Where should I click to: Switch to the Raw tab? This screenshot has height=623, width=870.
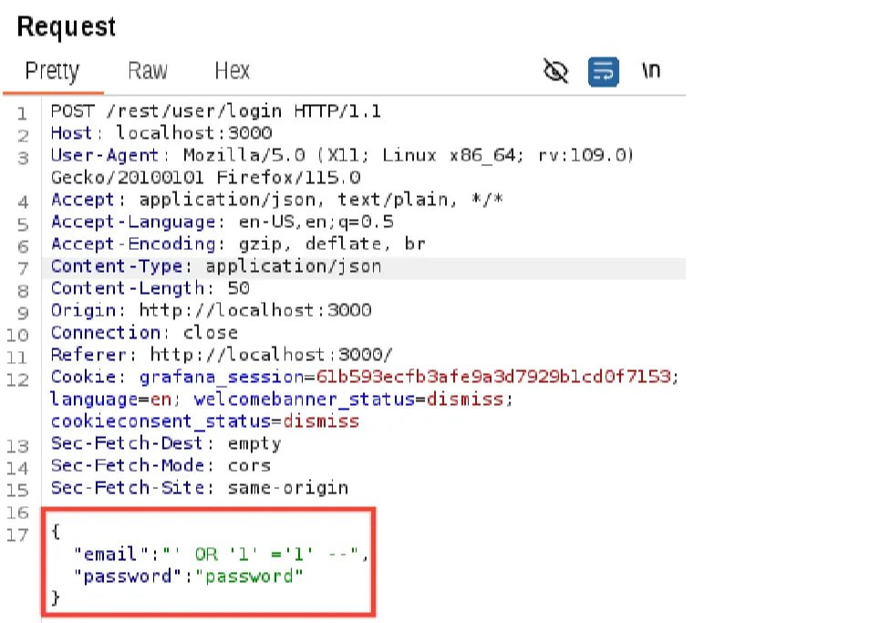(x=148, y=71)
